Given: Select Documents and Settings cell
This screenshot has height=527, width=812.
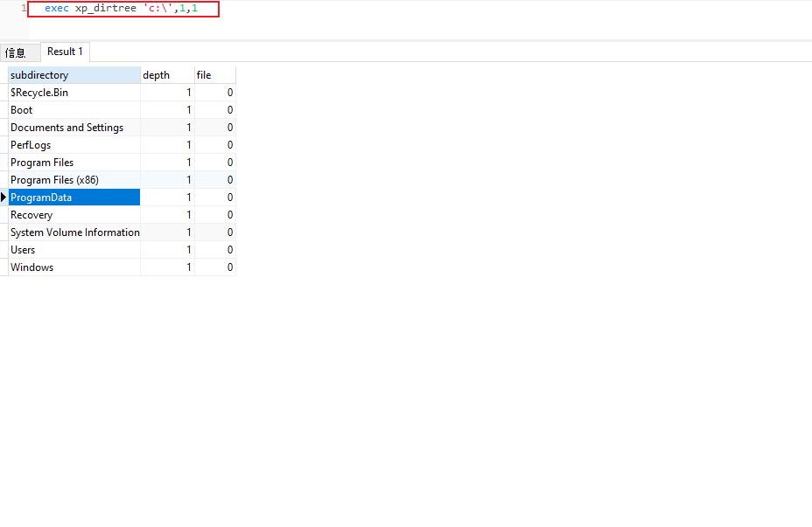Looking at the screenshot, I should point(74,128).
